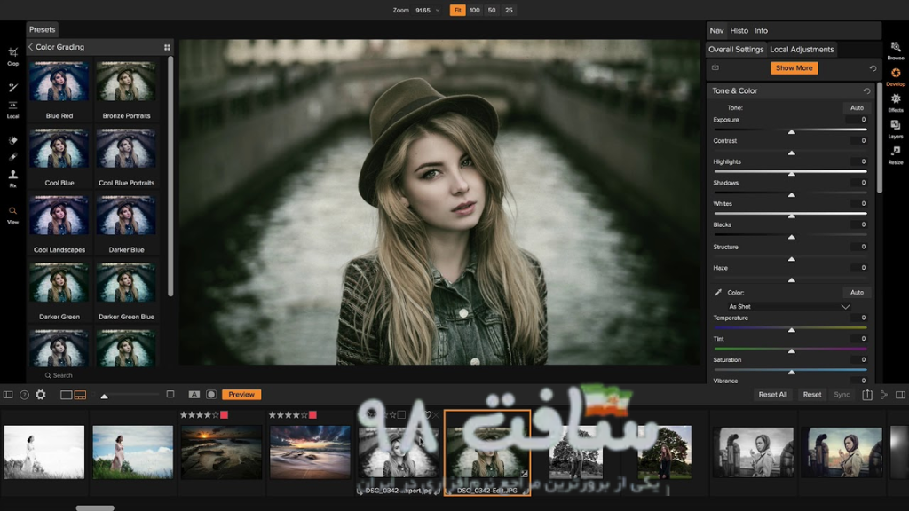Toggle the large thumbnail size square

pyautogui.click(x=170, y=394)
